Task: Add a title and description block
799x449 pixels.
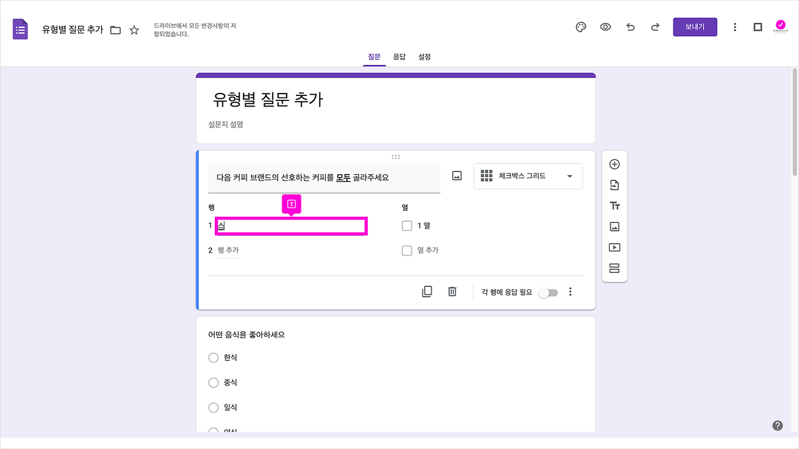Action: click(x=614, y=205)
